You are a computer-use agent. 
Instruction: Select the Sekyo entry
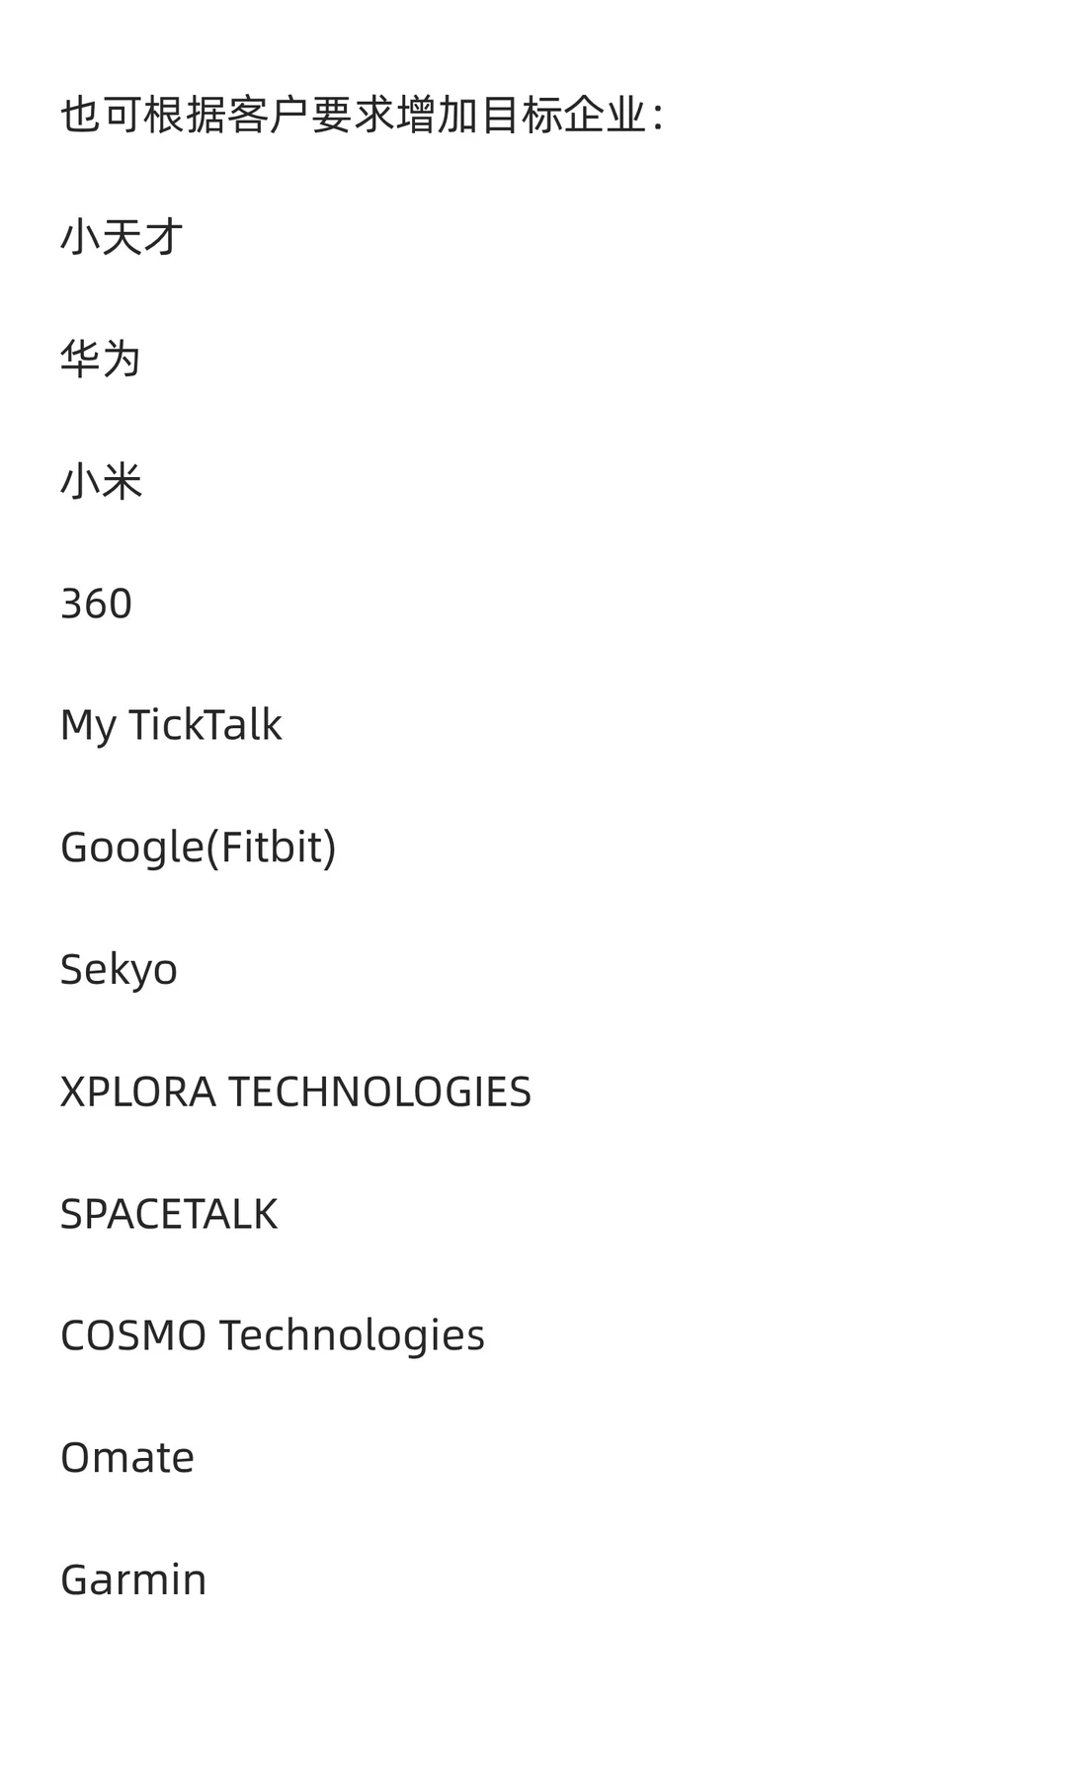(119, 970)
